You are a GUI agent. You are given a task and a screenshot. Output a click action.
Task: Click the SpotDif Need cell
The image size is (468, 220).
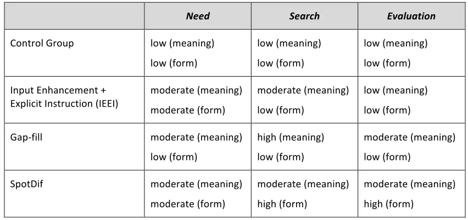198,194
